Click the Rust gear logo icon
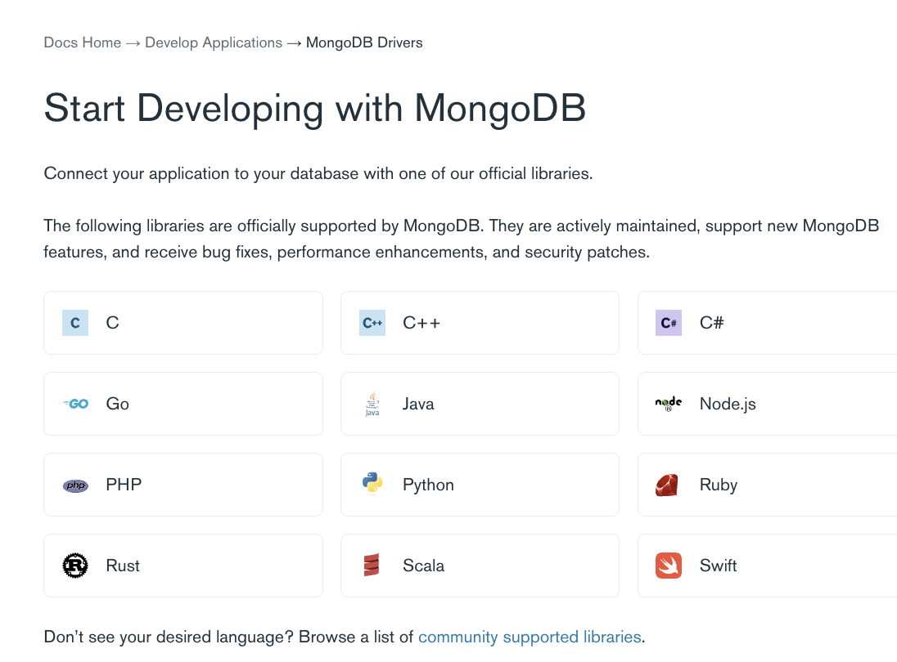897x662 pixels. 75,566
